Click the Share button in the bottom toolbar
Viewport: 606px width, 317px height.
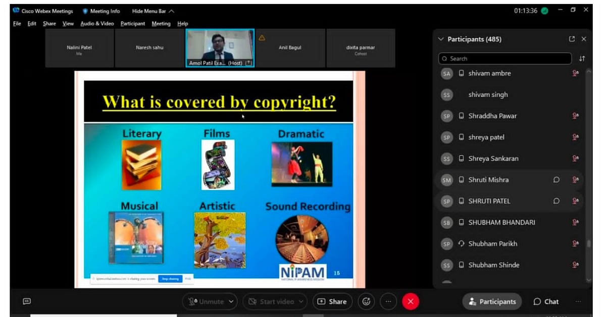(332, 301)
